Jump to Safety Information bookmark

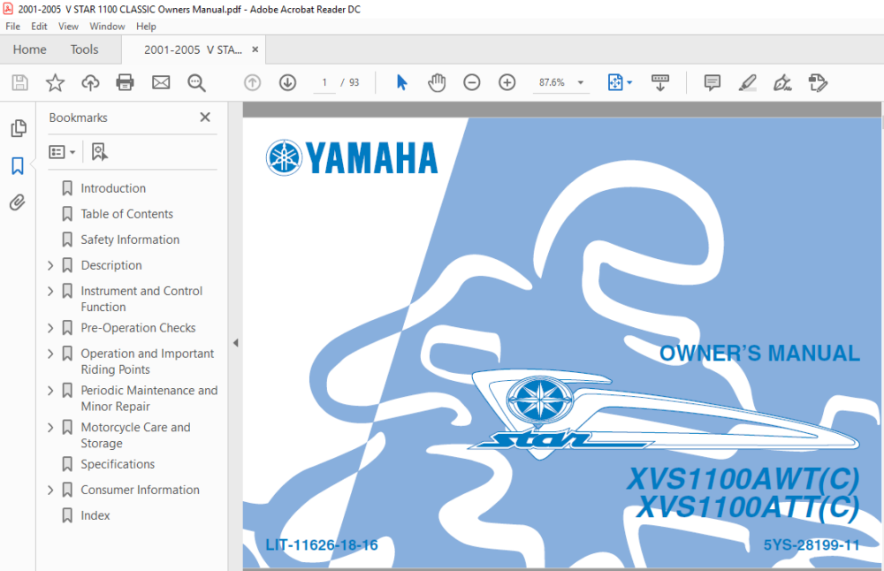[130, 240]
